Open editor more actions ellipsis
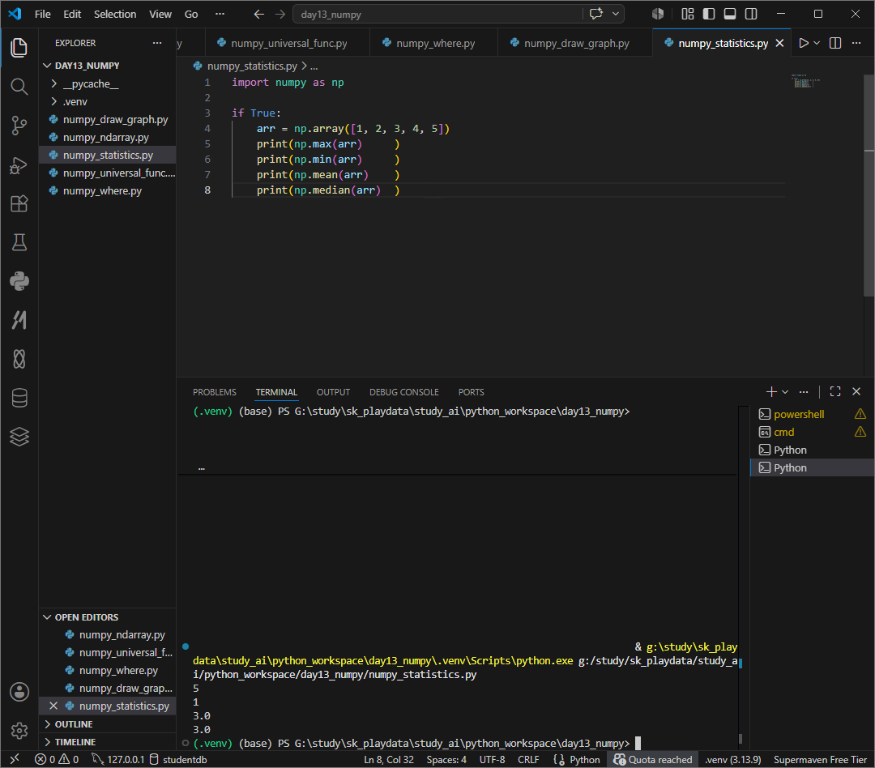 tap(856, 43)
